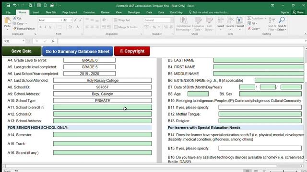Image resolution: width=307 pixels, height=172 pixels.
Task: Click Go to Summary Database Sheet button
Action: coord(78,51)
